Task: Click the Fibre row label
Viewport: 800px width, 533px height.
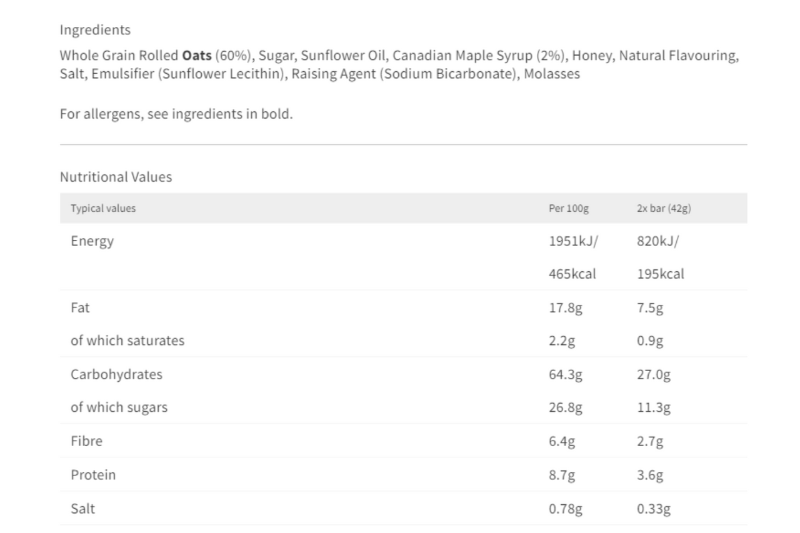Action: (86, 441)
